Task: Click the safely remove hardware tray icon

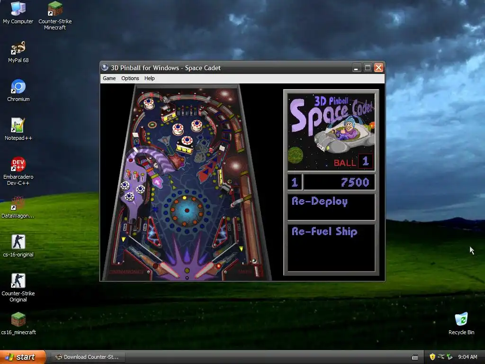Action: pos(449,357)
